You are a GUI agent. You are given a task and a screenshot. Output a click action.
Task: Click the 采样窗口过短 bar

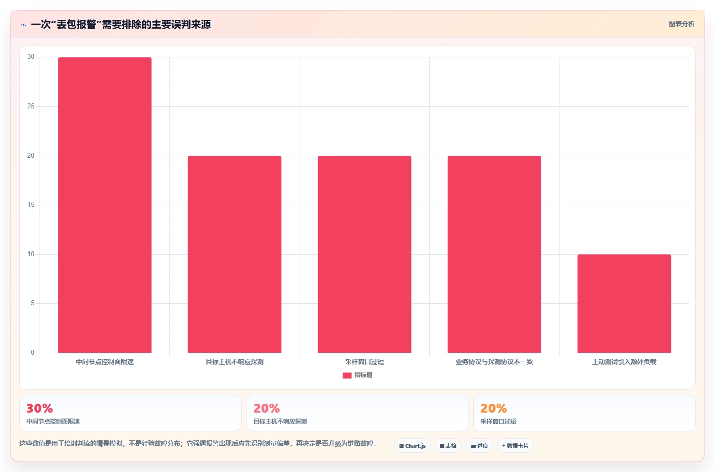(364, 254)
